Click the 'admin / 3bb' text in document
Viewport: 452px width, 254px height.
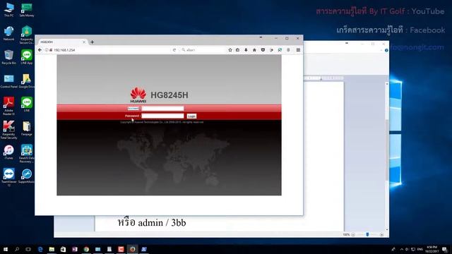pos(162,223)
